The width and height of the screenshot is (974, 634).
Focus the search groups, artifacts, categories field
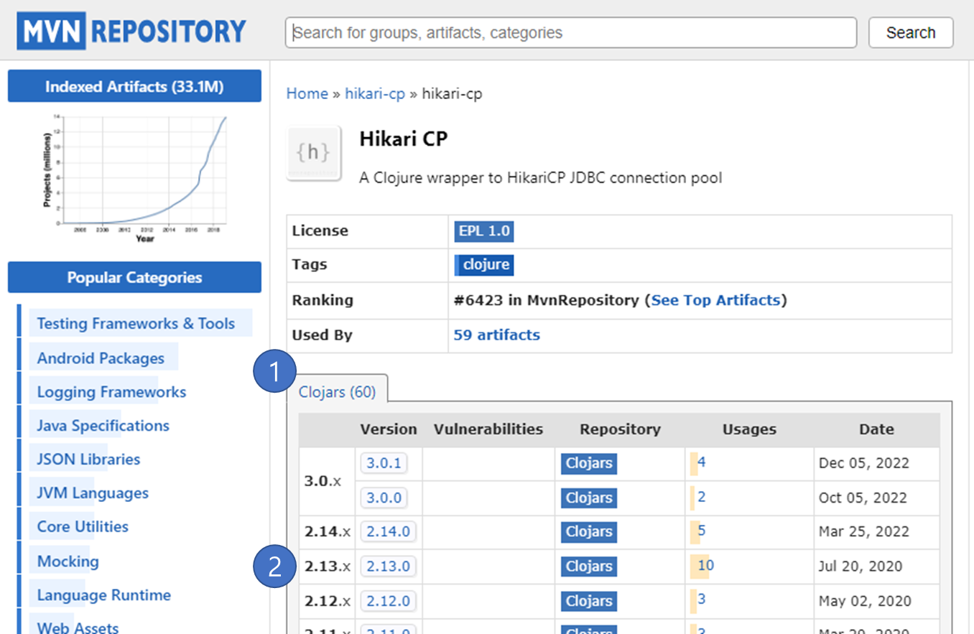(571, 32)
